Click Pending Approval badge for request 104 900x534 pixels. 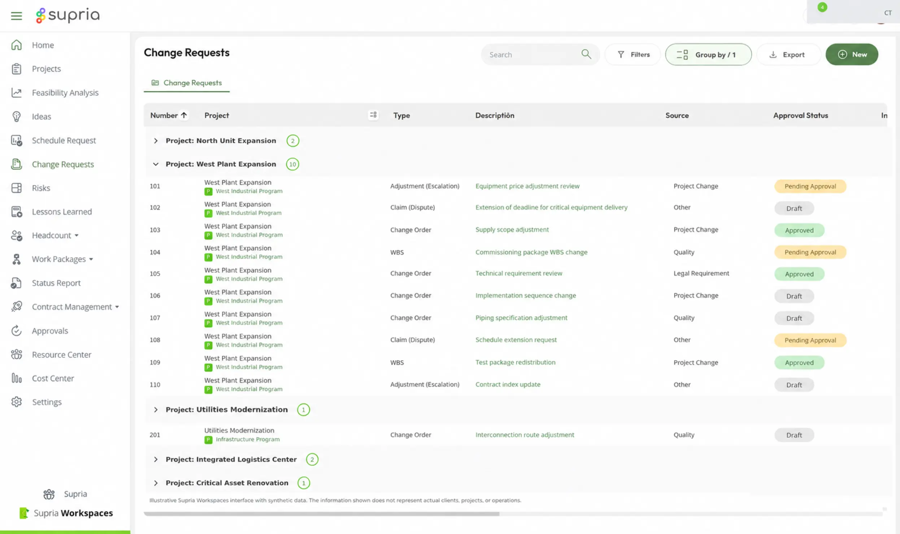810,252
